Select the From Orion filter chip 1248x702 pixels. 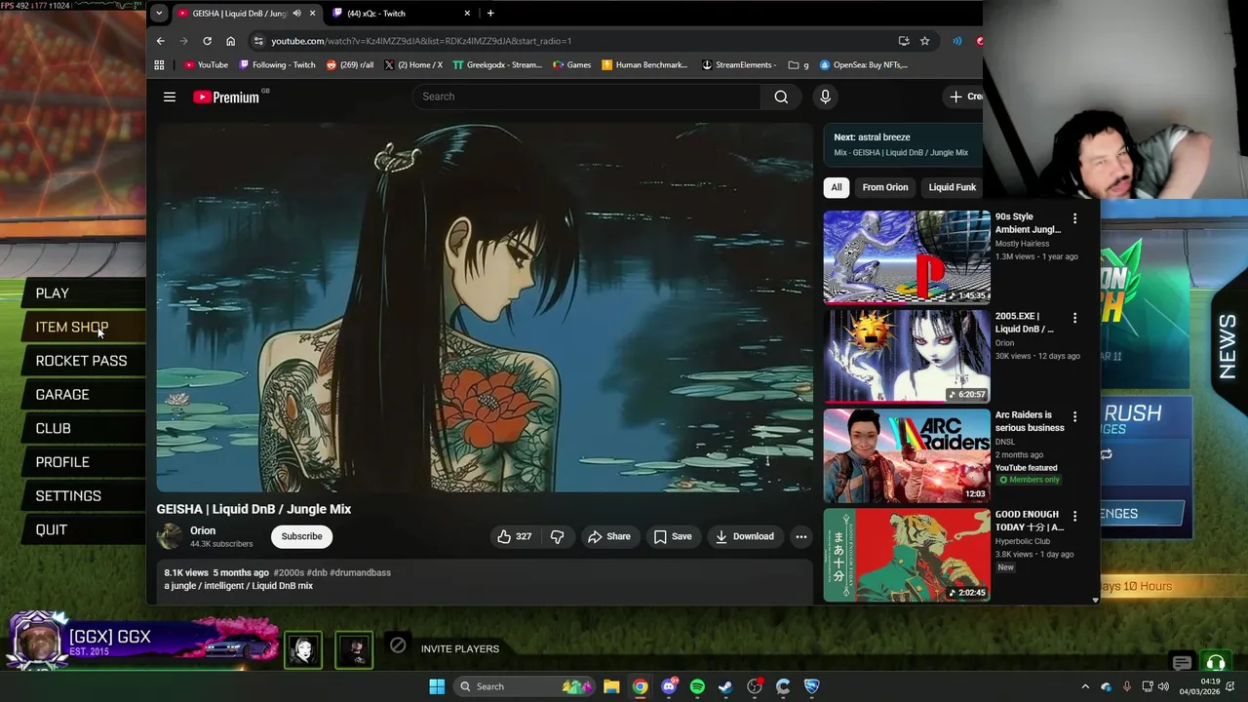click(x=884, y=187)
